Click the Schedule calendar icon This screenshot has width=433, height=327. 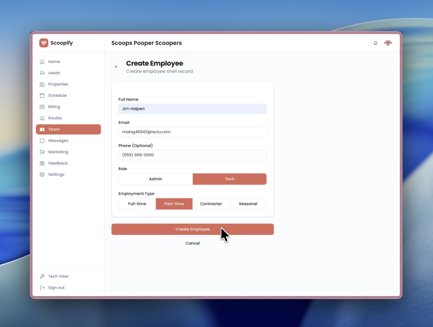[x=42, y=95]
